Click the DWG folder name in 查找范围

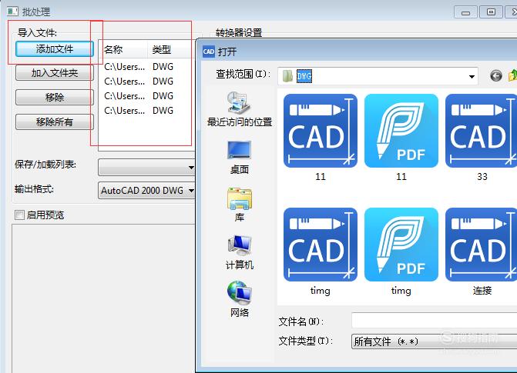click(x=304, y=76)
